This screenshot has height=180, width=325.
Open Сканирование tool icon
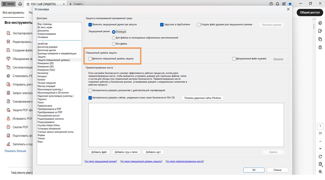coord(8,101)
